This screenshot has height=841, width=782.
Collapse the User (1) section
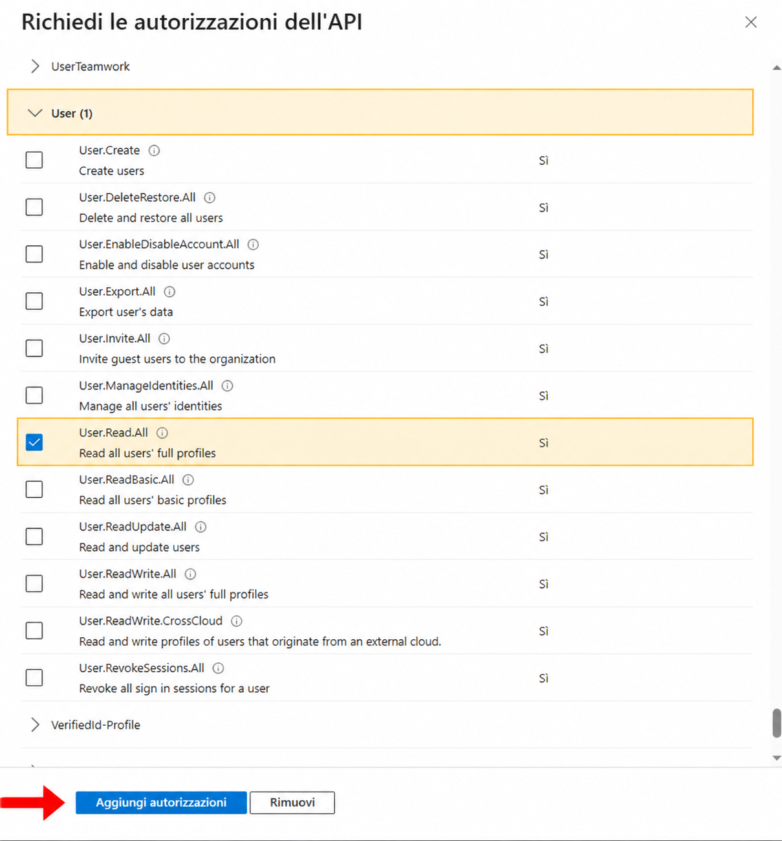pyautogui.click(x=380, y=113)
